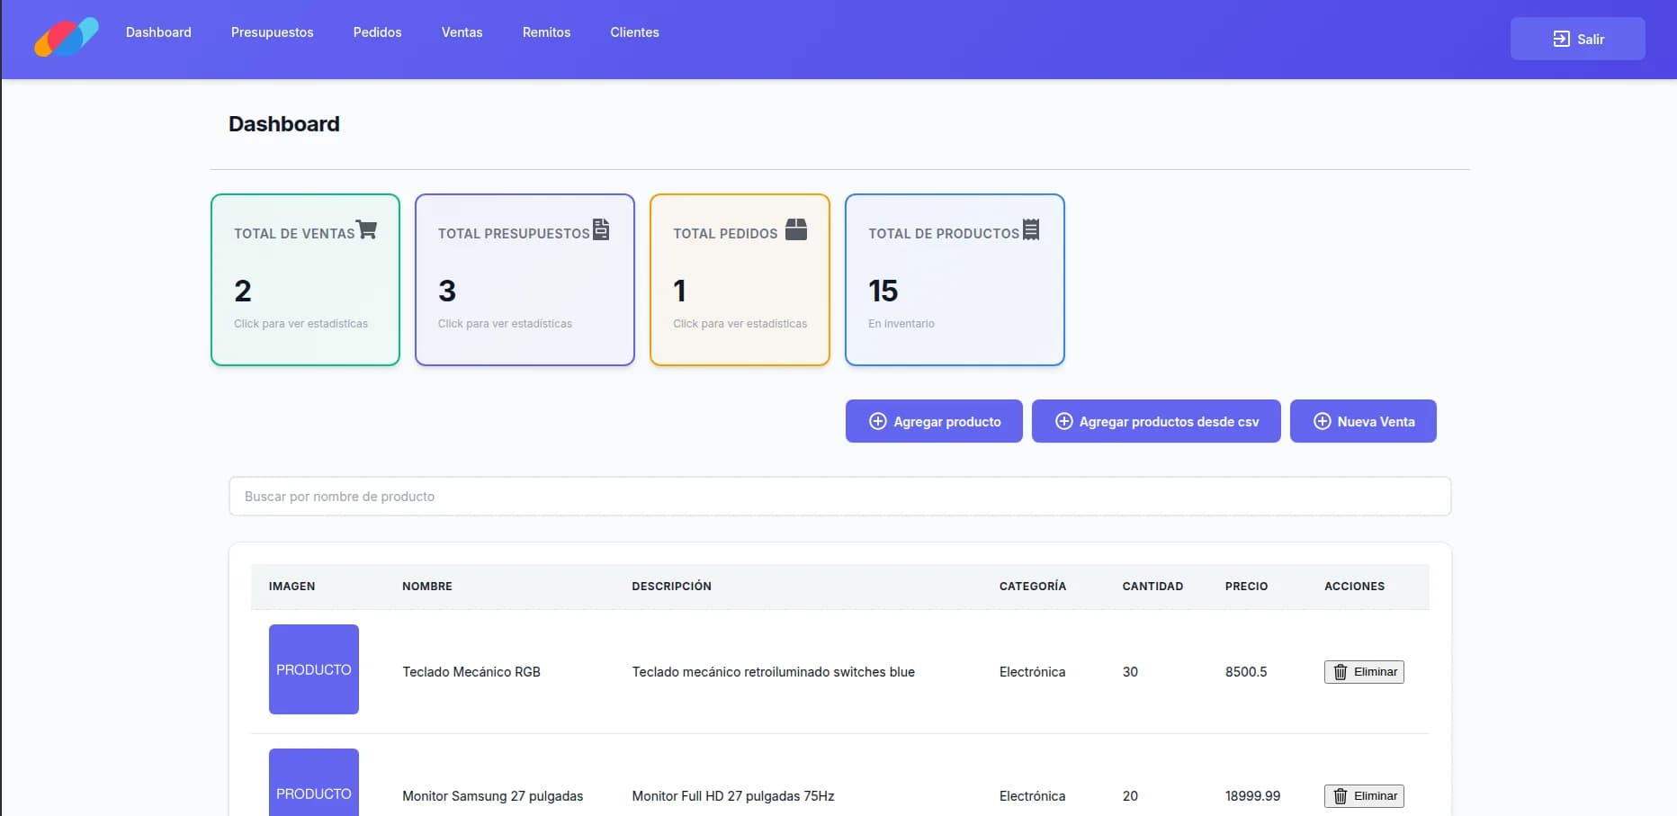Click the Total de Ventas statistics card
This screenshot has height=816, width=1677.
pos(305,280)
